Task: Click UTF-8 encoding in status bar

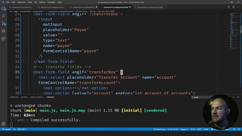Action: (192, 129)
